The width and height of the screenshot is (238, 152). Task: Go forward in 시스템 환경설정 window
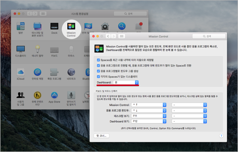(x=35, y=14)
